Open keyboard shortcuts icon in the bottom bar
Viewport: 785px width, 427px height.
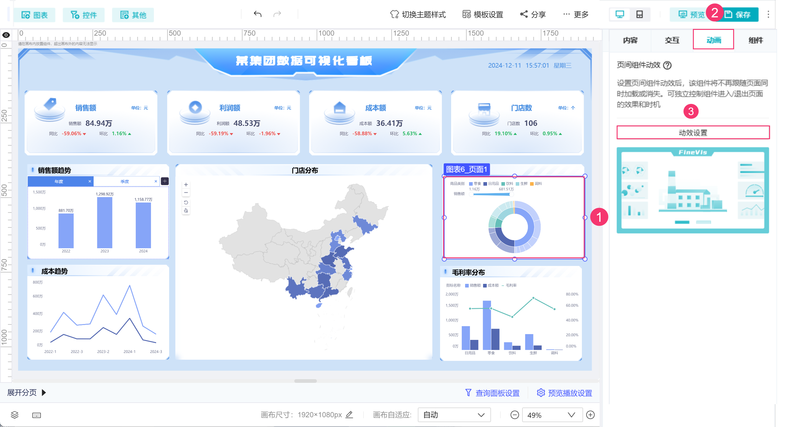coord(37,415)
